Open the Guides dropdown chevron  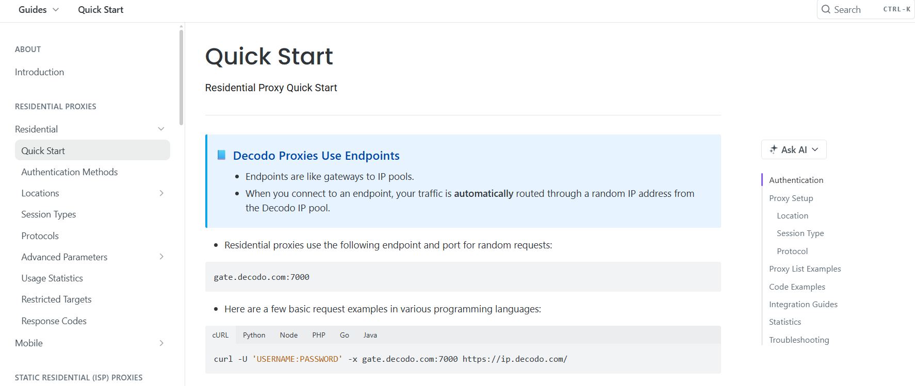tap(56, 10)
